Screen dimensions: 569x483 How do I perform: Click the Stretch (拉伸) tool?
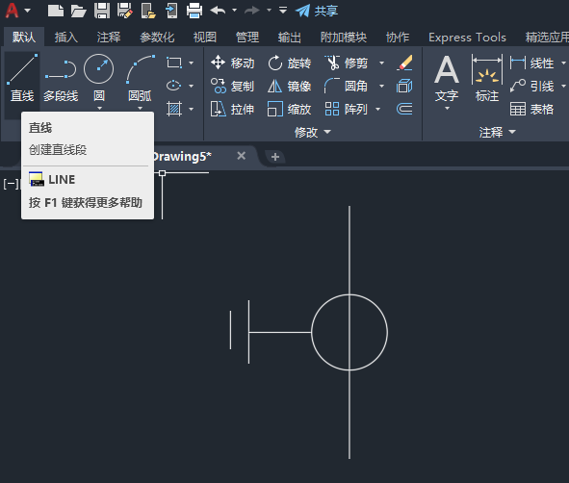pos(233,109)
